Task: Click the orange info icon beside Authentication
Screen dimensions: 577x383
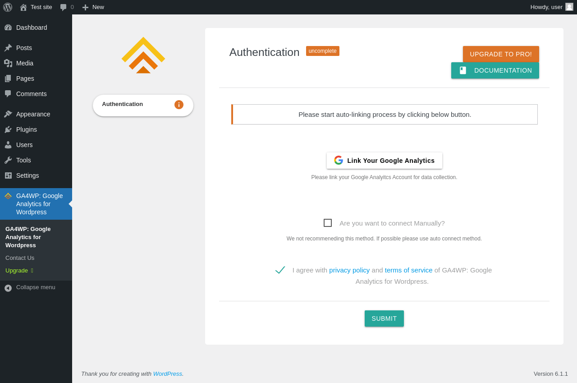Action: pyautogui.click(x=179, y=105)
